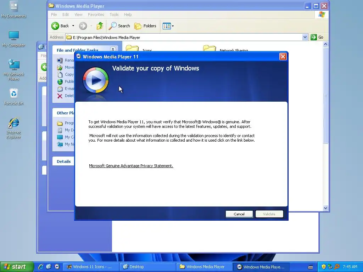Select the Icons folder
Screen dimensions: 363x272
[139, 48]
